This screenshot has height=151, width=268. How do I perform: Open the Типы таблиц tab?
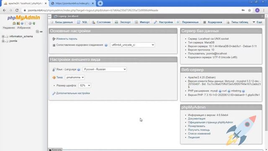237,22
